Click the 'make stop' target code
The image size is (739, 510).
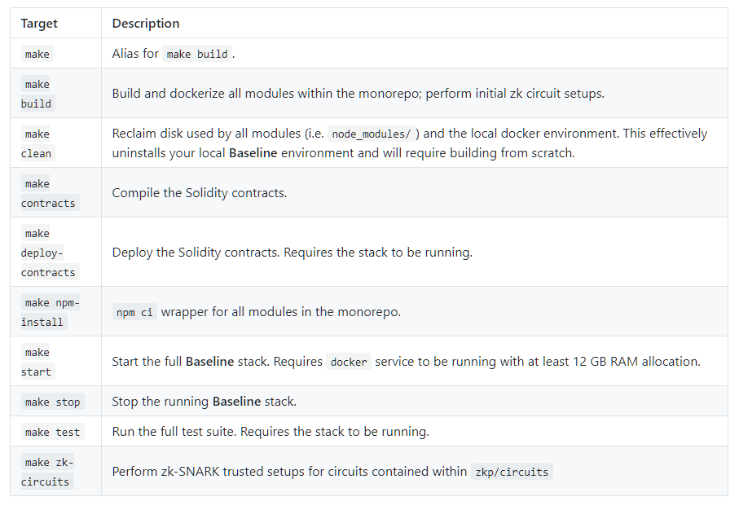52,402
